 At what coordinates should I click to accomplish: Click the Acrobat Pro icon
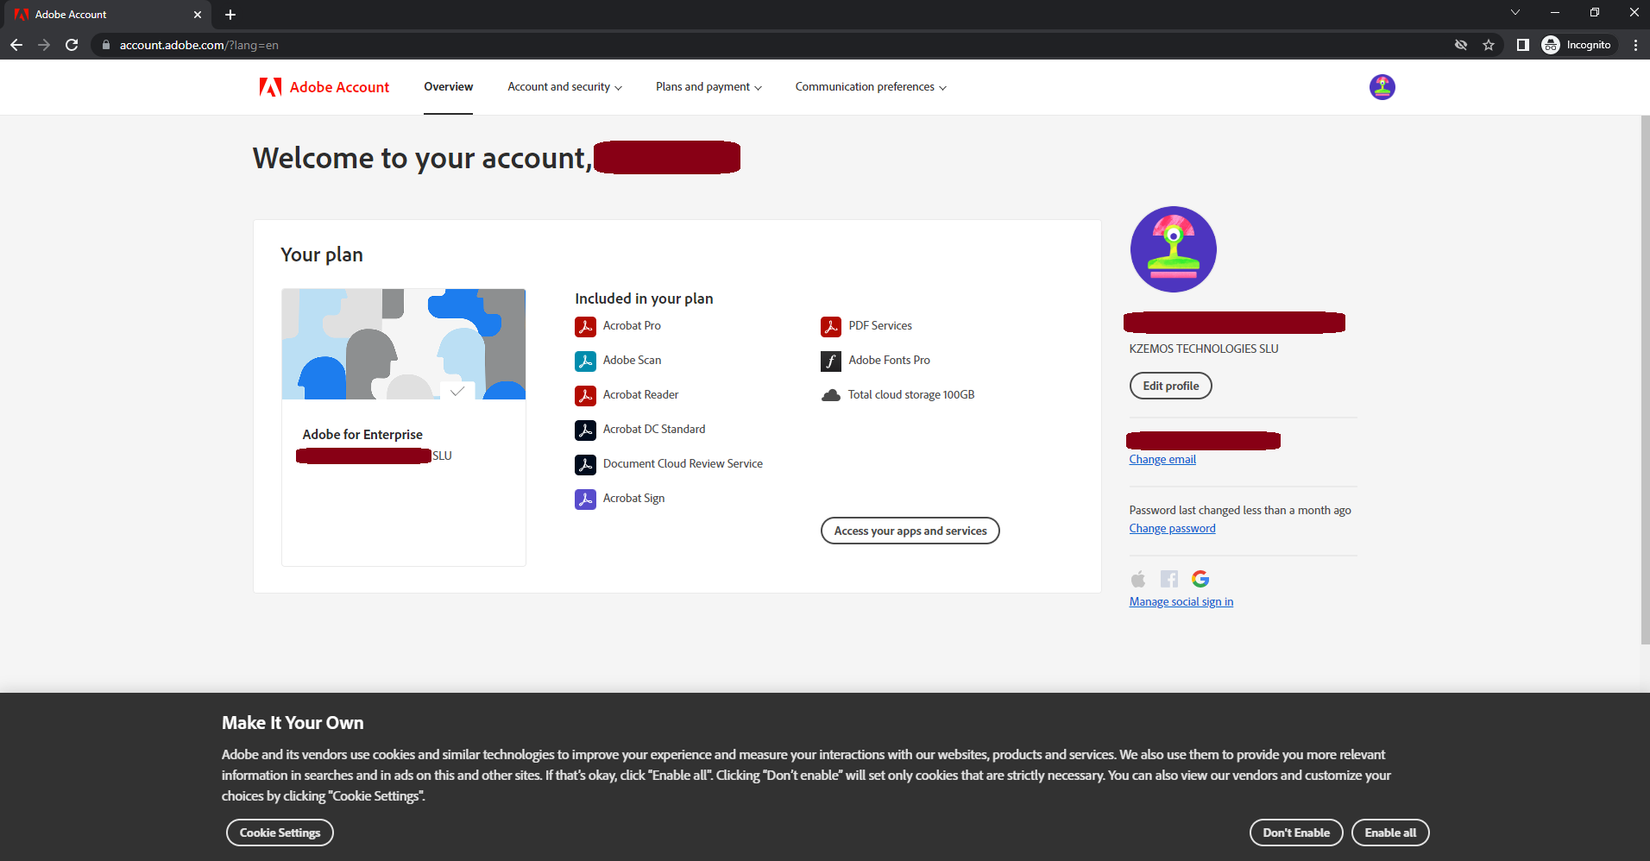click(586, 326)
